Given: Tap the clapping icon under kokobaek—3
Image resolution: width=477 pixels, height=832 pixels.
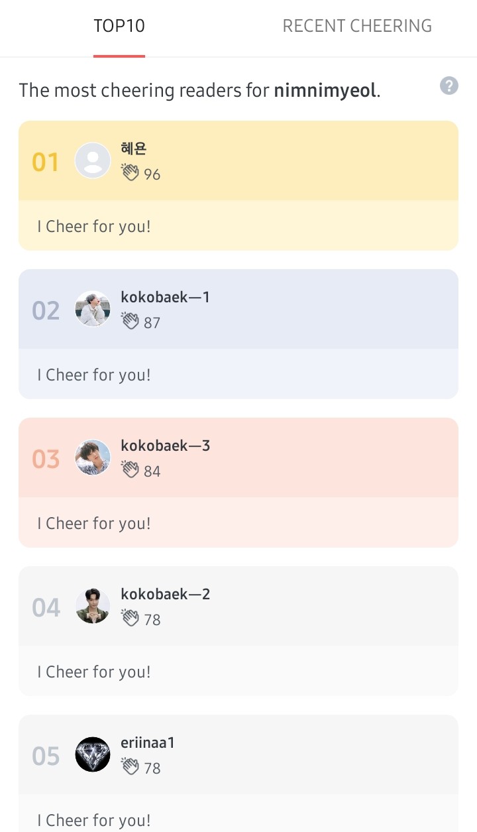Looking at the screenshot, I should (x=130, y=470).
